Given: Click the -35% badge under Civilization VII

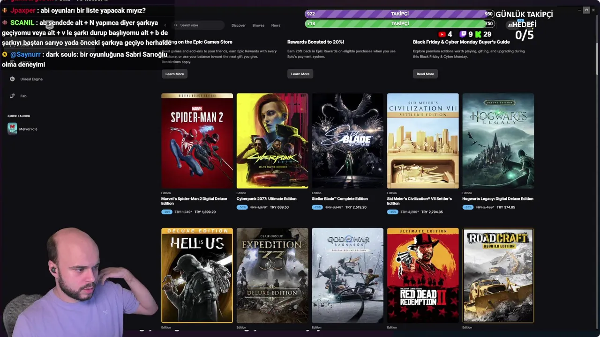Looking at the screenshot, I should tap(393, 212).
